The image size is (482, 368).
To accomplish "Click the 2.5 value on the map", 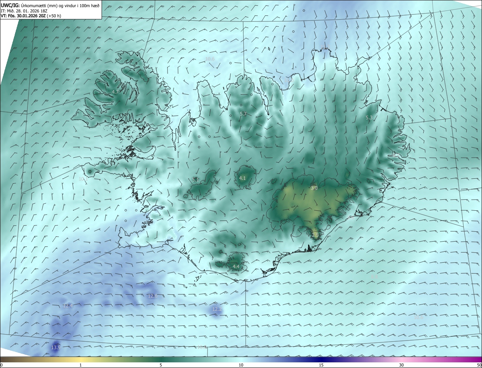I will (316, 235).
